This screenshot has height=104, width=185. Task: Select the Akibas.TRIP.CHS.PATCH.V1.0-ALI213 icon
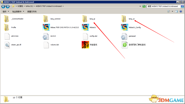coord(46,27)
